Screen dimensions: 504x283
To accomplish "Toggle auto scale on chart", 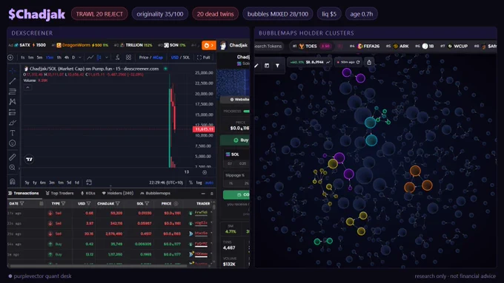I will pyautogui.click(x=209, y=183).
